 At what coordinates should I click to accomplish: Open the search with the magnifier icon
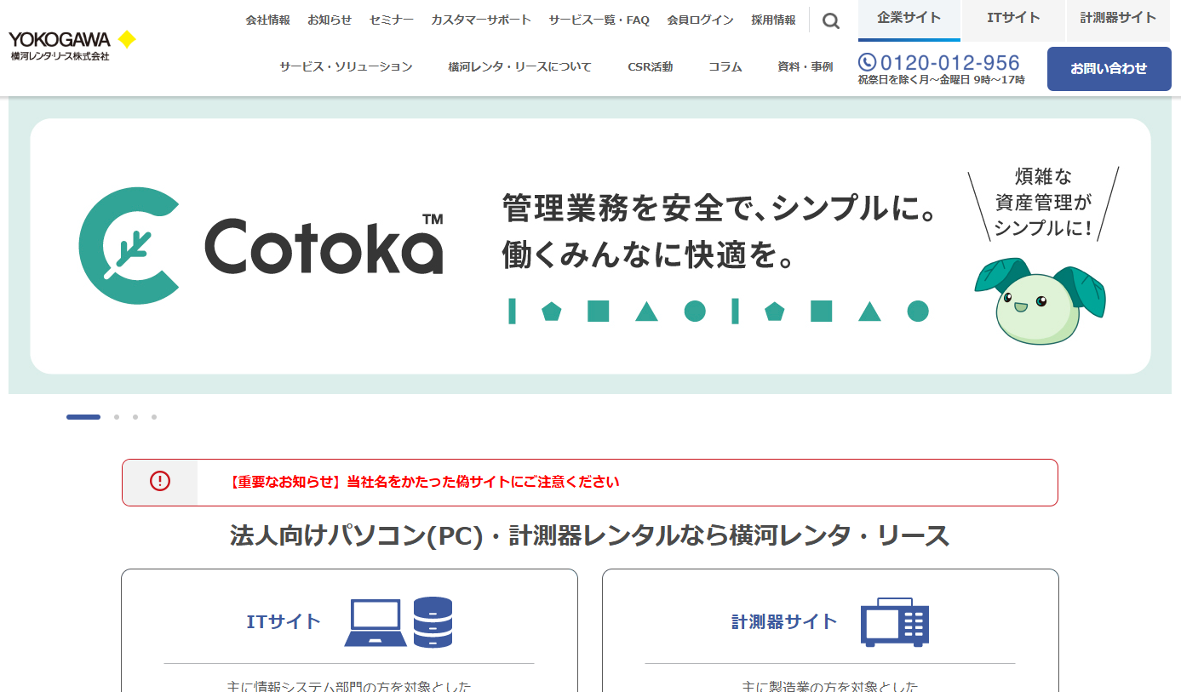tap(830, 20)
